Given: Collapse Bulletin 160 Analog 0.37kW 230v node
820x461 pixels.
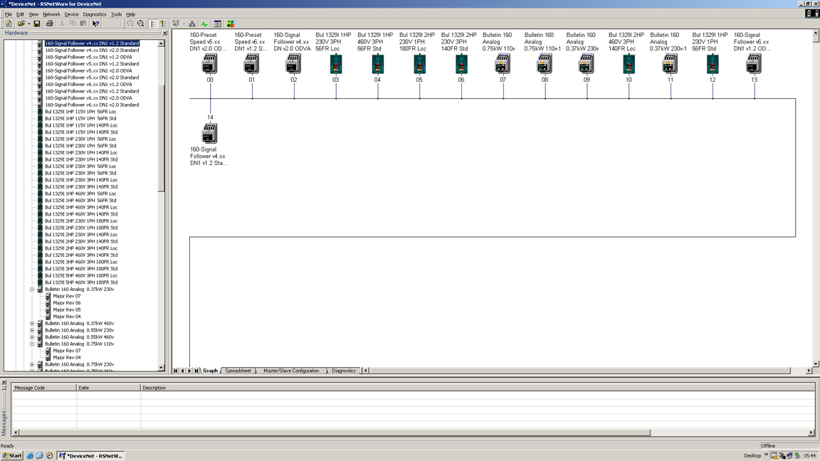Looking at the screenshot, I should pos(32,289).
